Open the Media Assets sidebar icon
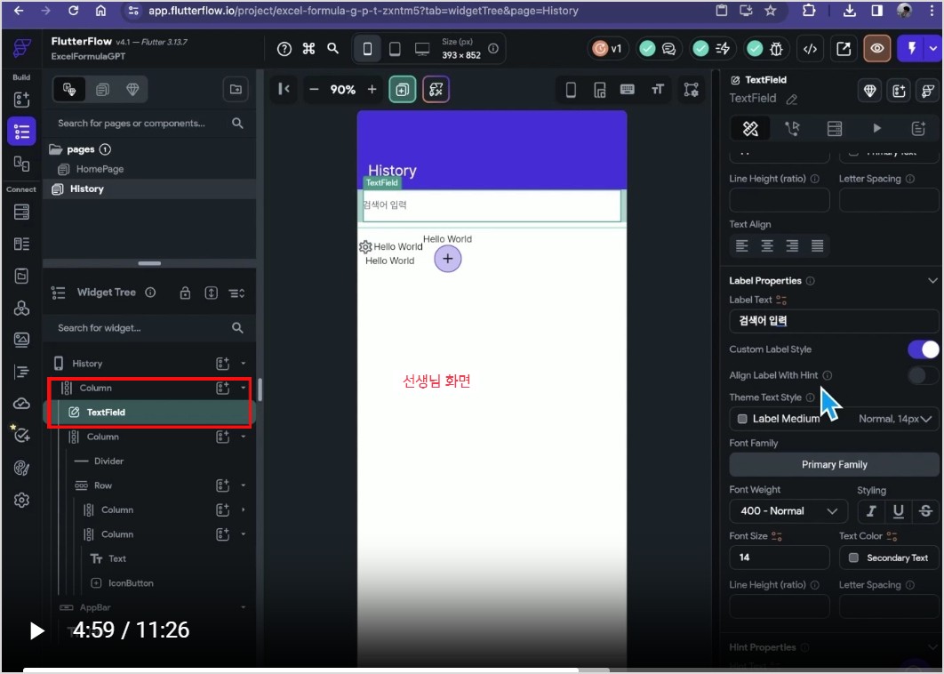The image size is (944, 674). (21, 339)
